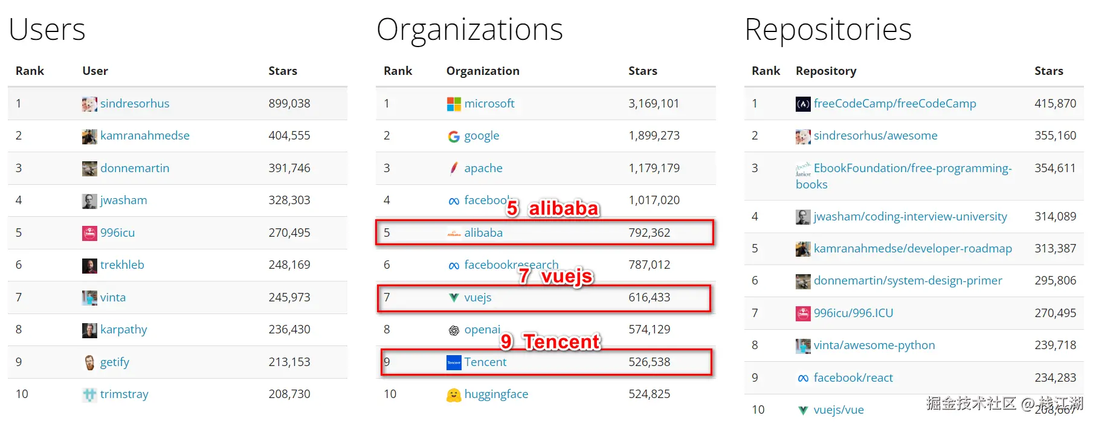Screen dimensions: 1096x424
Task: Click the karpathy user link
Action: [x=124, y=330]
